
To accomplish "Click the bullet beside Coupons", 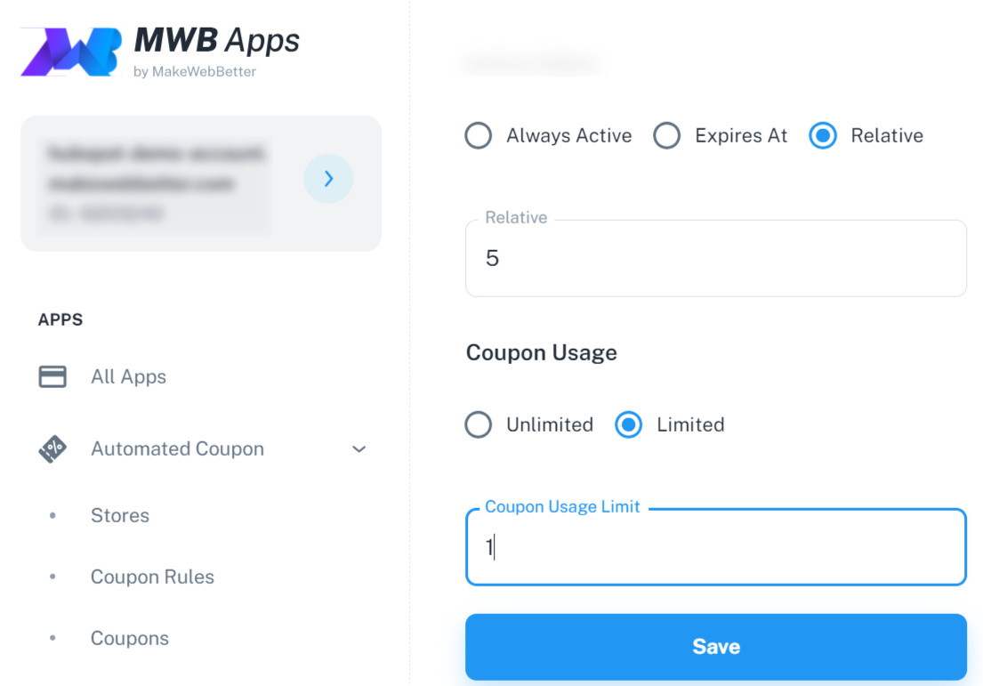I will point(52,638).
